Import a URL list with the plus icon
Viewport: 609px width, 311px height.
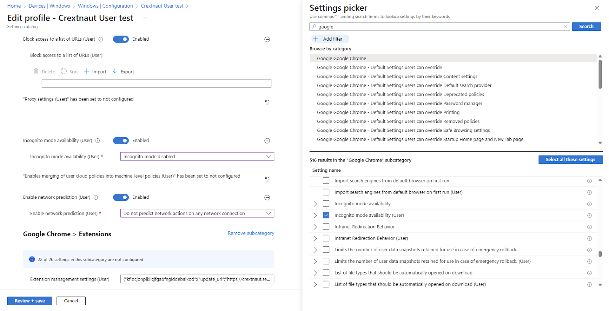click(95, 71)
